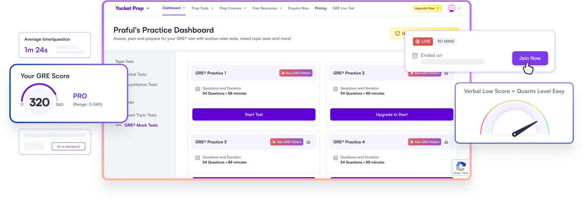583x199 pixels.
Task: Click Questions and Duration icon in Practice 2
Action: 335,89
